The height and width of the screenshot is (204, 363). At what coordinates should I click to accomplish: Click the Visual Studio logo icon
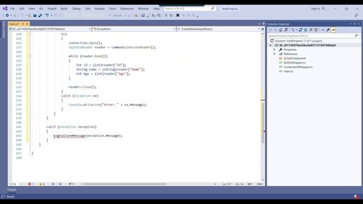(5, 8)
